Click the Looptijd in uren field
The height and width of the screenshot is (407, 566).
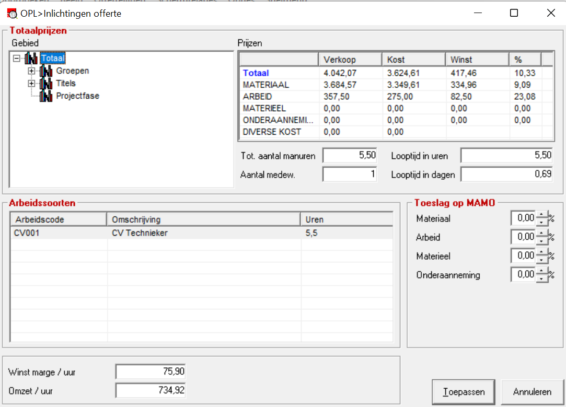coord(507,156)
